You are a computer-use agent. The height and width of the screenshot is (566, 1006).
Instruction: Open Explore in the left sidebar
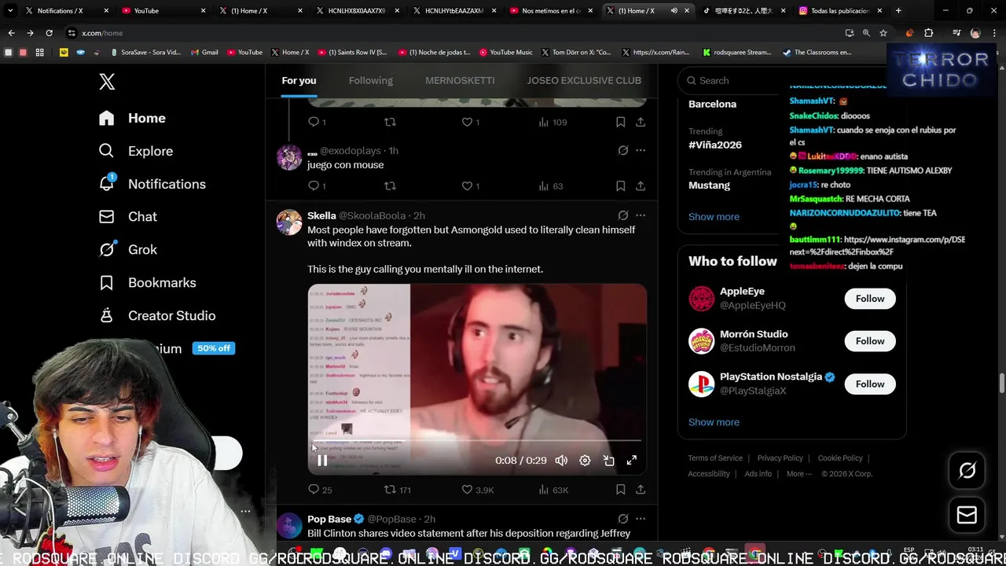tap(135, 151)
